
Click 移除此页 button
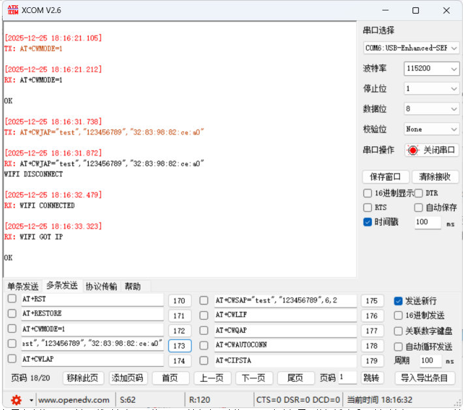[x=83, y=378]
